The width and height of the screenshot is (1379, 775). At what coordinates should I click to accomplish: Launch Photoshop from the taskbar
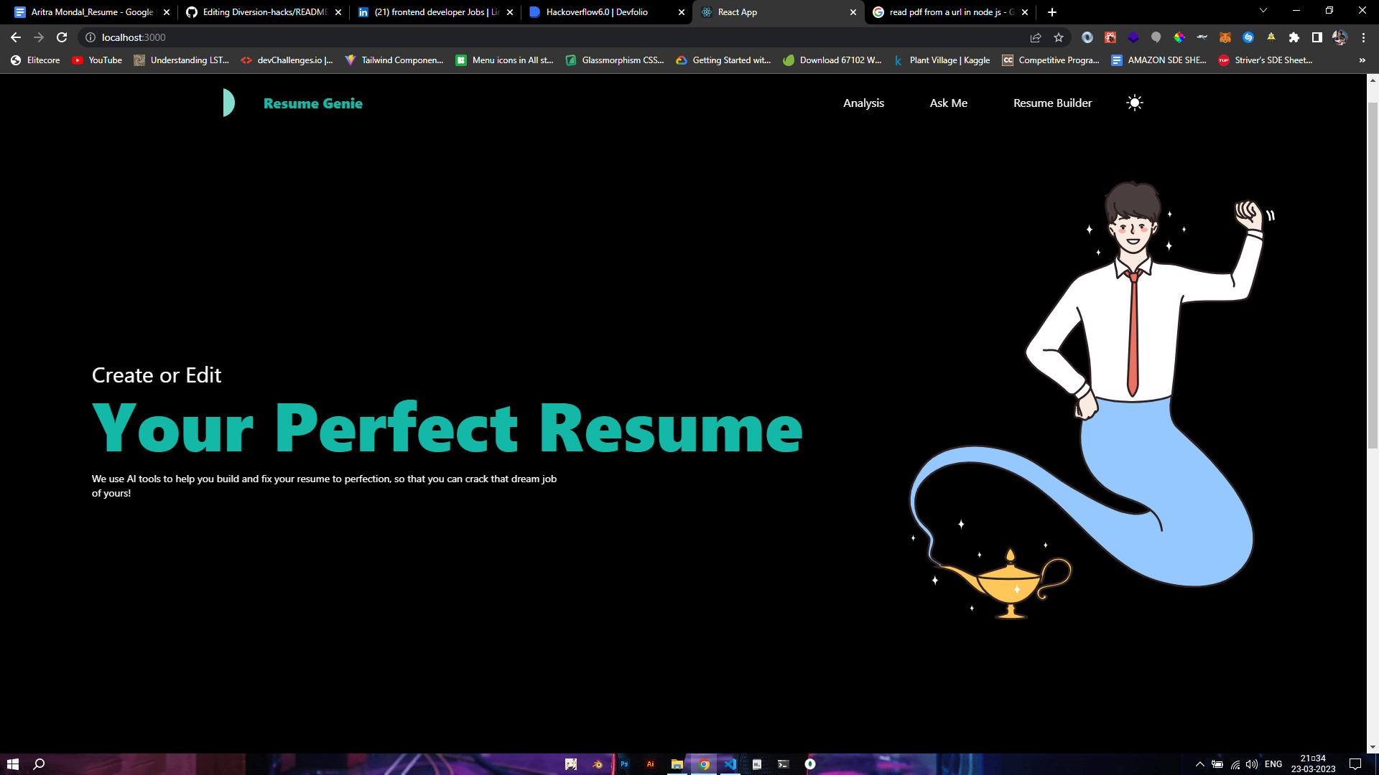click(x=623, y=764)
